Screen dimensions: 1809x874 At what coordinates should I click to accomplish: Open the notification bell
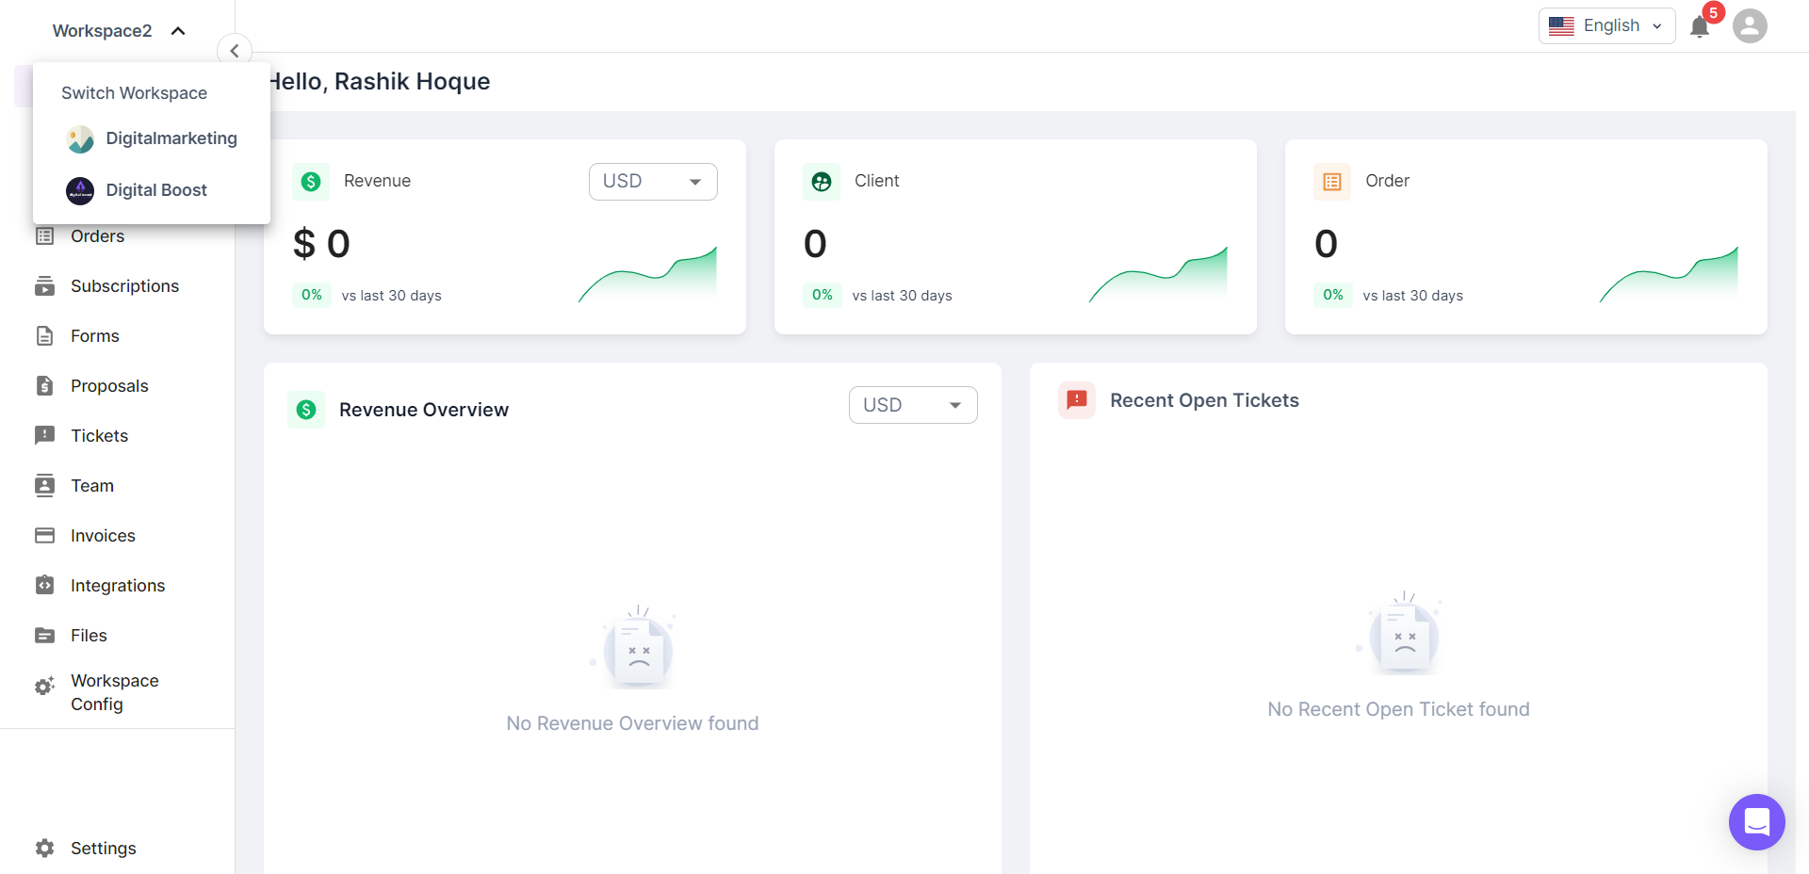pos(1699,26)
